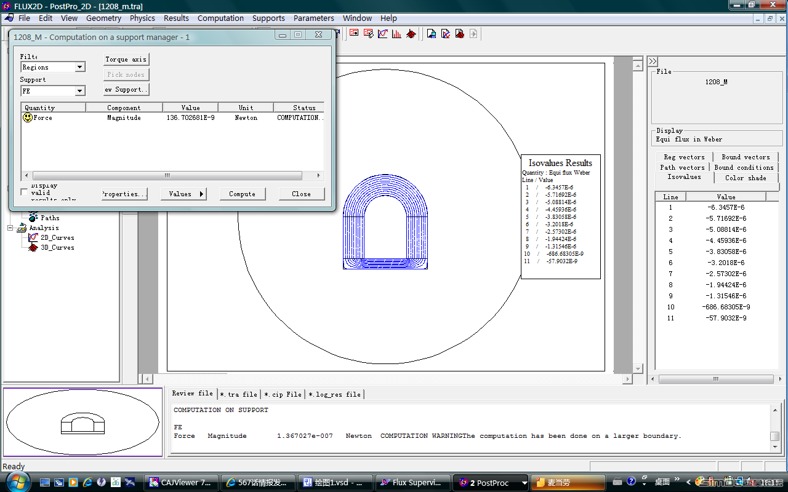Click the isovalues list horizontal scrollbar
This screenshot has width=788, height=492.
pos(716,379)
